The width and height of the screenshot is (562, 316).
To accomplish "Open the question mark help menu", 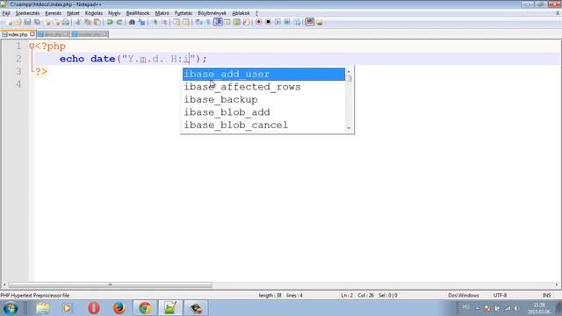I will click(x=256, y=13).
